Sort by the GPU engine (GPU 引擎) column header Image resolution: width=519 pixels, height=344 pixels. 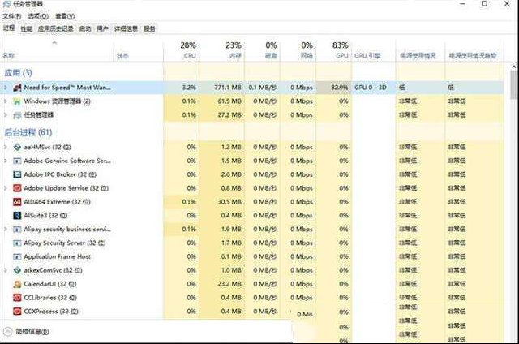tap(374, 50)
